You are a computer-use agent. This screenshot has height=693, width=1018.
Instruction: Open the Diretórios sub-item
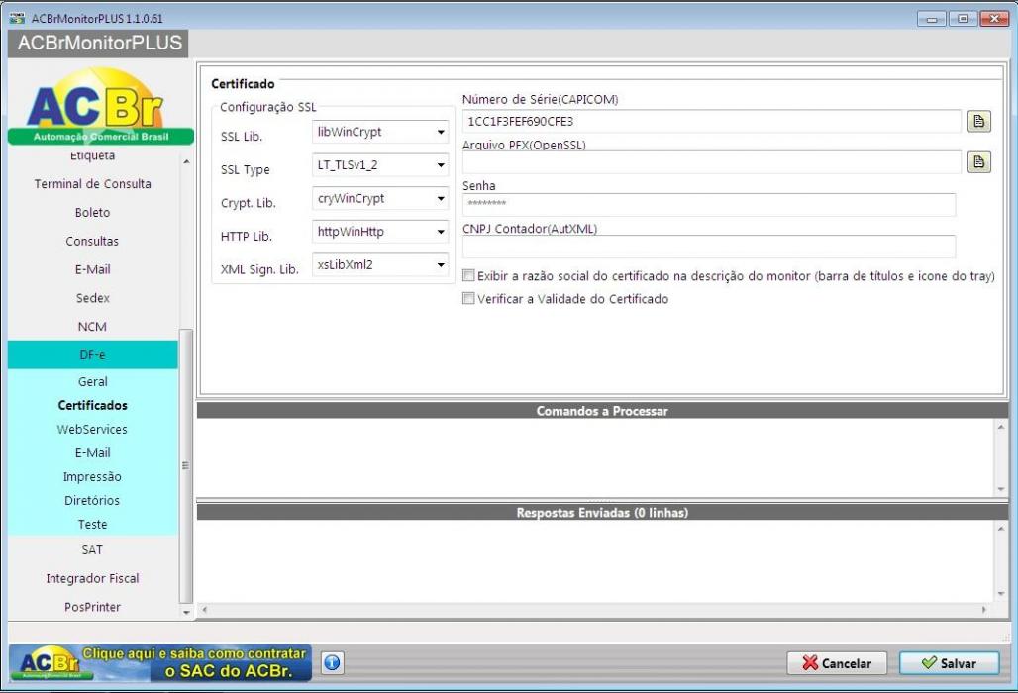point(93,500)
